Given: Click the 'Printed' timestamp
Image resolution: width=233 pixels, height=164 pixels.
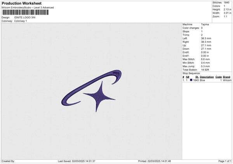Looking at the screenshot, I should 155,161.
